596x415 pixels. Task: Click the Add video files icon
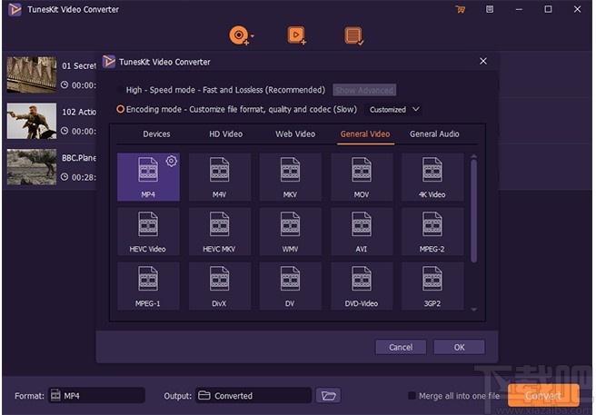[x=297, y=35]
